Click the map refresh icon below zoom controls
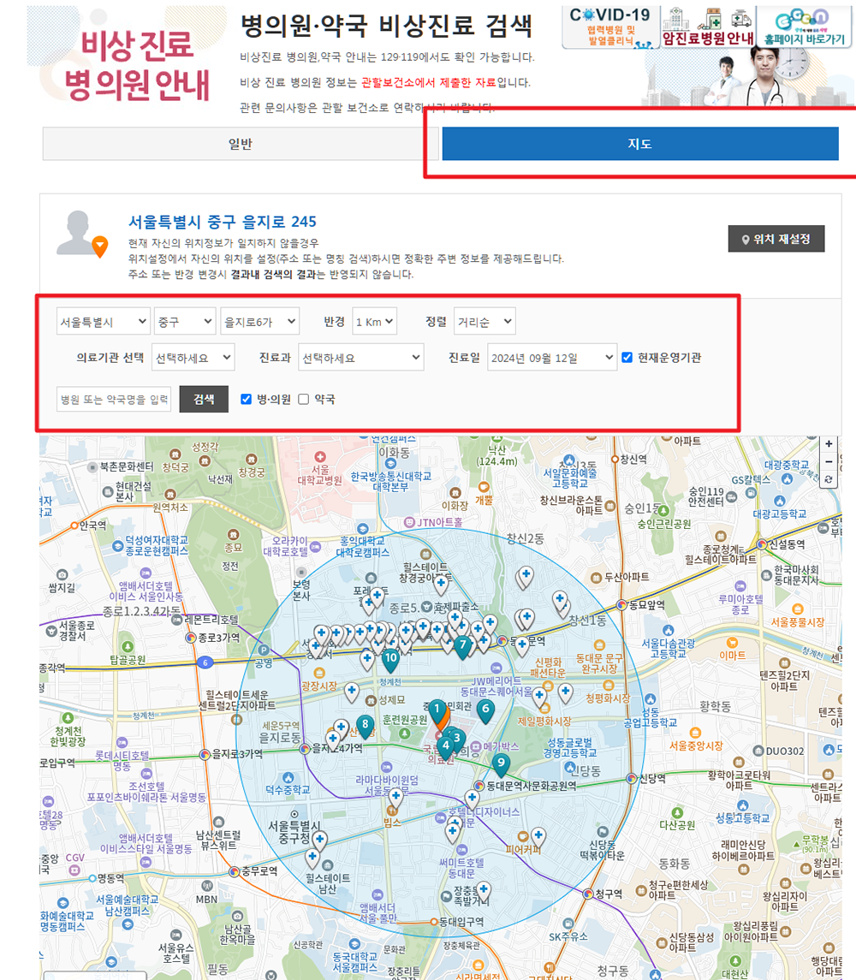 829,480
